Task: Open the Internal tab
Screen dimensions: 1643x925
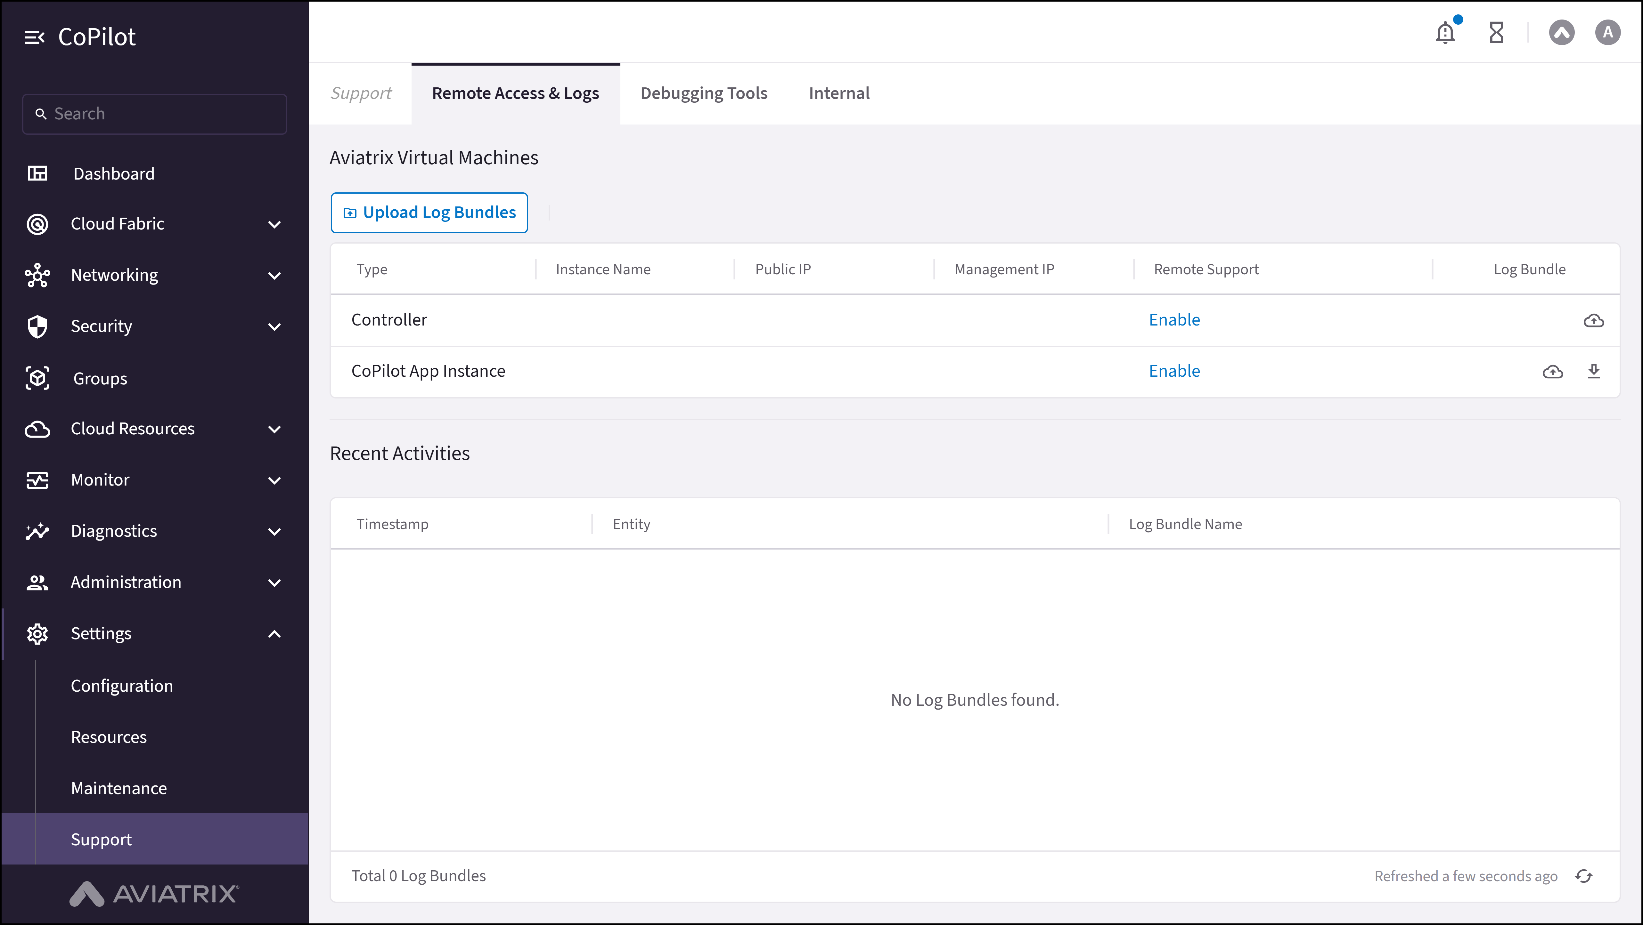Action: (839, 93)
